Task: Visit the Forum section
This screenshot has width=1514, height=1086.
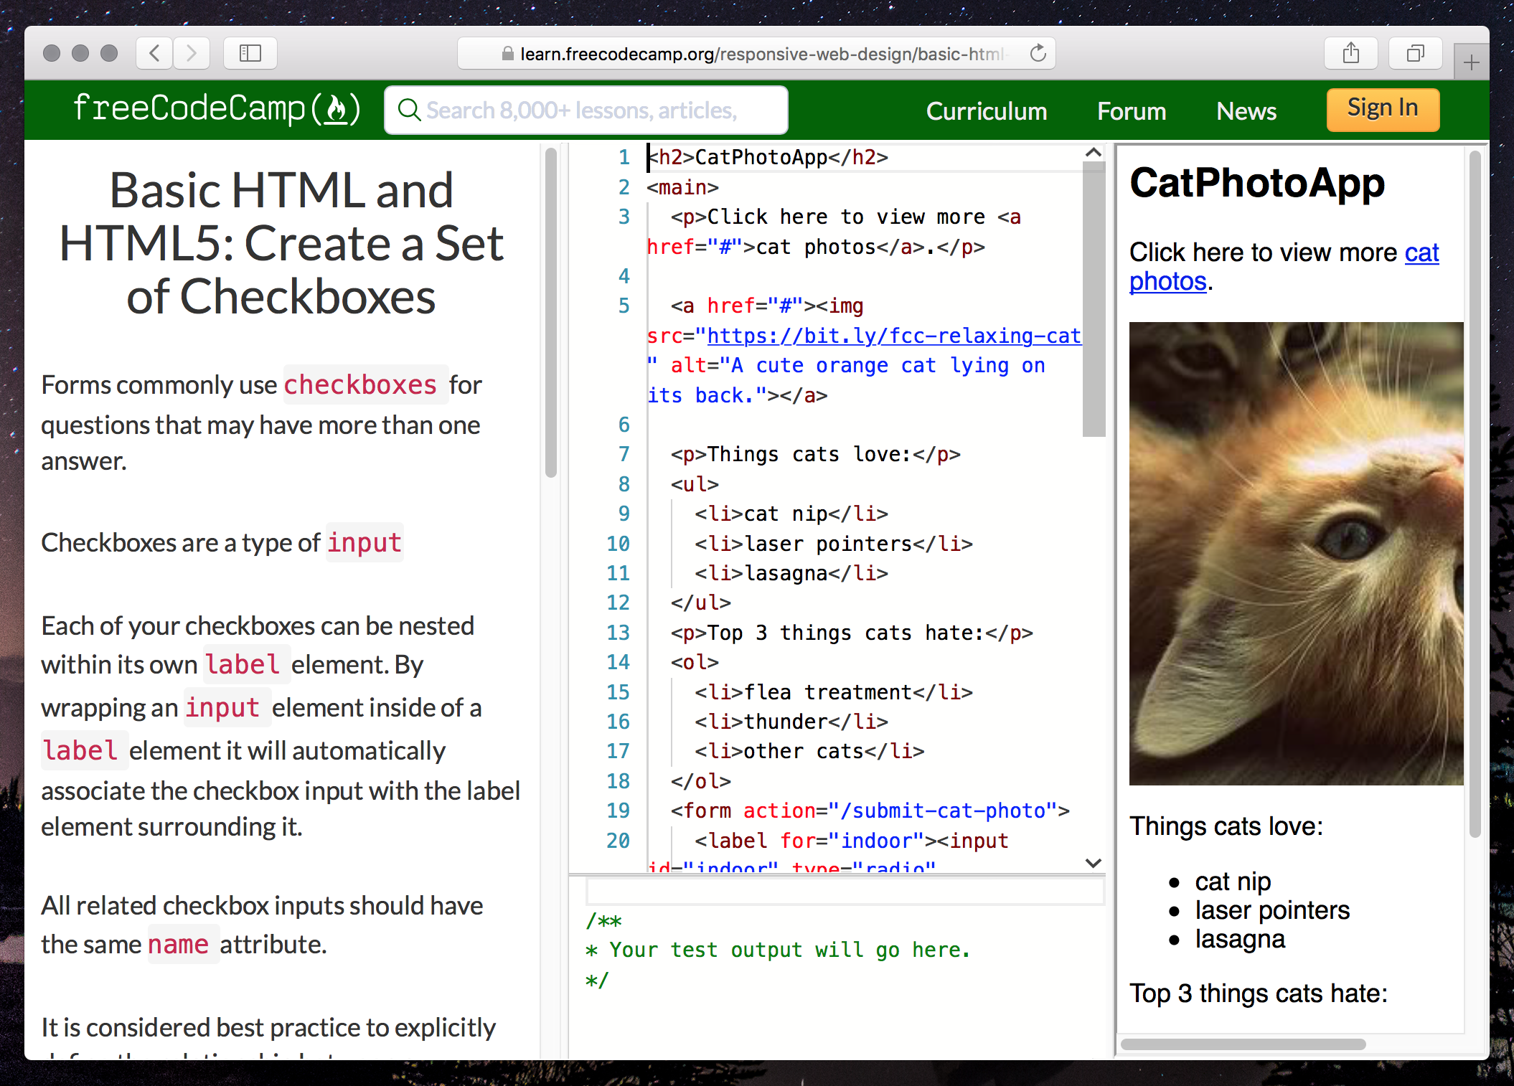Action: pos(1132,110)
